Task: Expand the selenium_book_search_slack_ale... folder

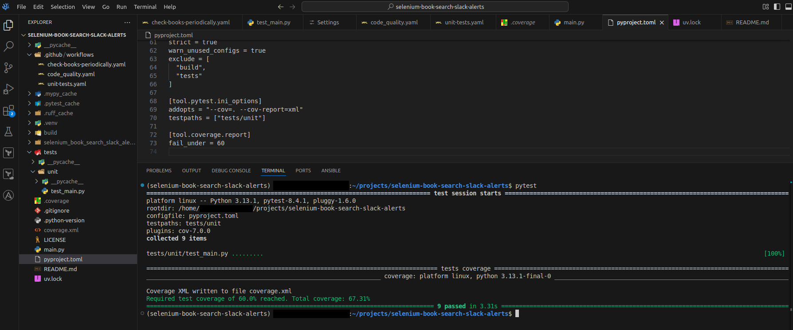Action: point(89,143)
